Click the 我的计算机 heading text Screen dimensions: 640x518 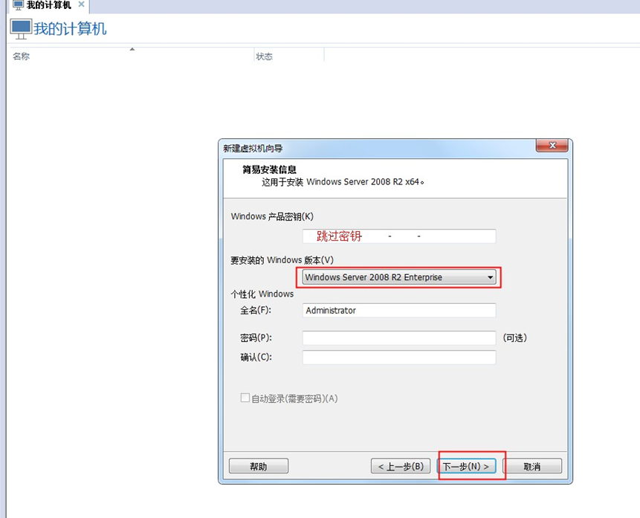[x=70, y=28]
